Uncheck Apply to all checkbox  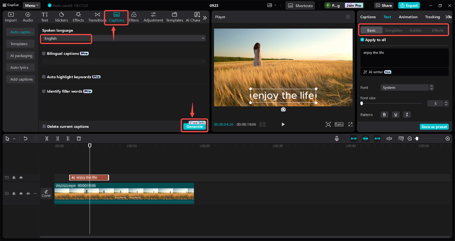pos(362,40)
